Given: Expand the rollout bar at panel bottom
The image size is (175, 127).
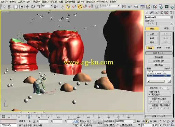Looking at the screenshot, I should [x=159, y=116].
